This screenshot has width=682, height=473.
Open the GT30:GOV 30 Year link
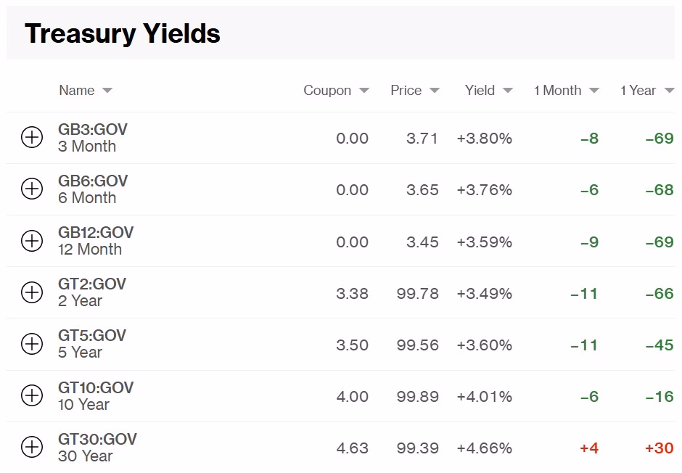tap(86, 456)
